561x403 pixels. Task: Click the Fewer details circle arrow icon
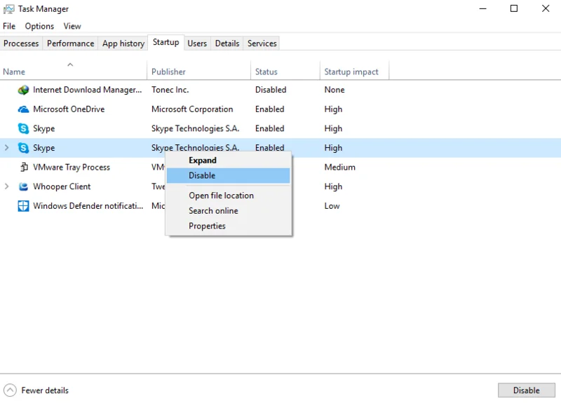(x=10, y=390)
